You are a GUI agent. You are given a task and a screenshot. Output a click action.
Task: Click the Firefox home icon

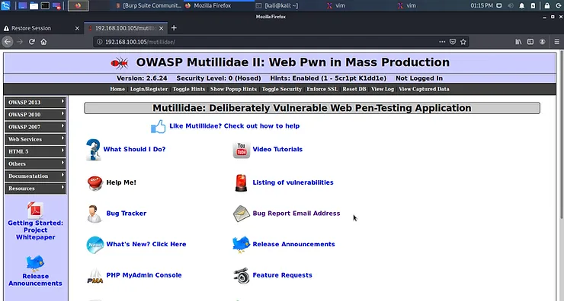pyautogui.click(x=43, y=42)
